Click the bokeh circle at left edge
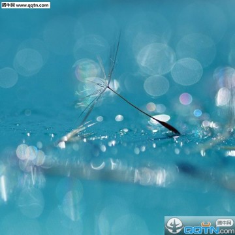Screen dimensions: 235x235 click(8, 78)
